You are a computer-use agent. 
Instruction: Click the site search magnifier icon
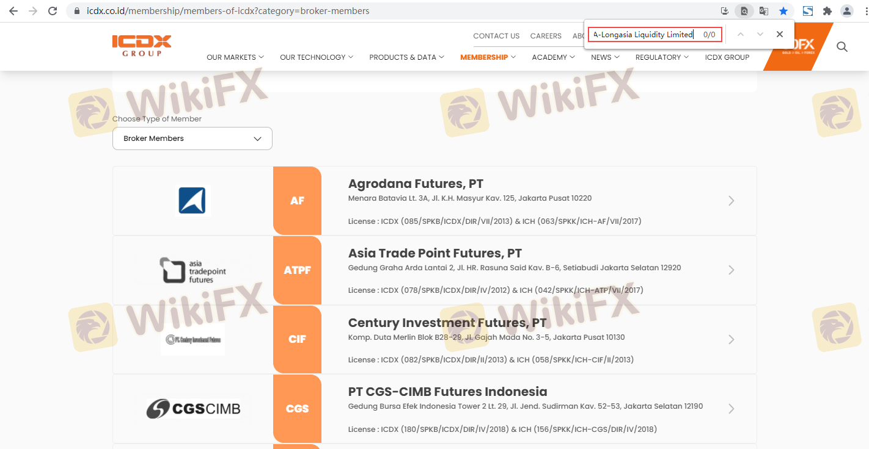pyautogui.click(x=842, y=47)
